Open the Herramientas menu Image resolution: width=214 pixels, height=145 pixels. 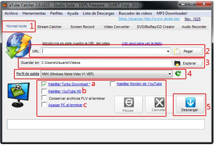click(34, 13)
